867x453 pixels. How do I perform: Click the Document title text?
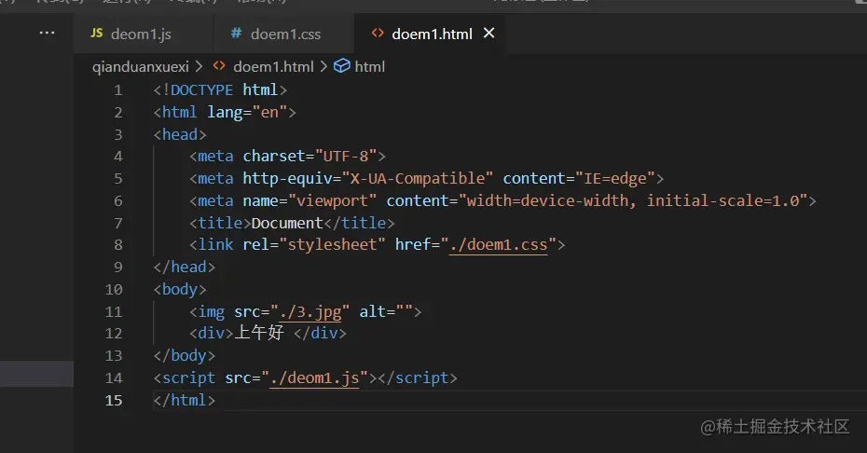[x=287, y=223]
